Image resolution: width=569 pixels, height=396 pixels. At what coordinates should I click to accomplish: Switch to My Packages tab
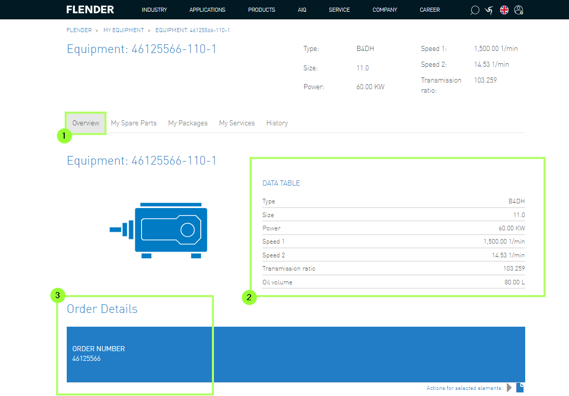coord(187,123)
